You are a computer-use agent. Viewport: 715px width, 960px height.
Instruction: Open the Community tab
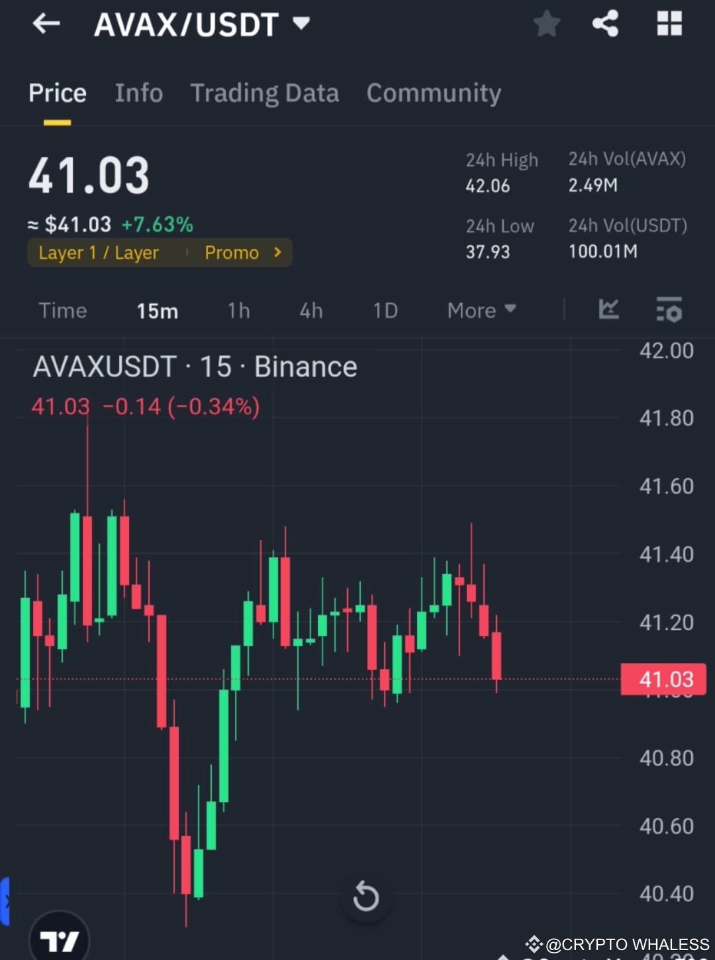tap(434, 93)
